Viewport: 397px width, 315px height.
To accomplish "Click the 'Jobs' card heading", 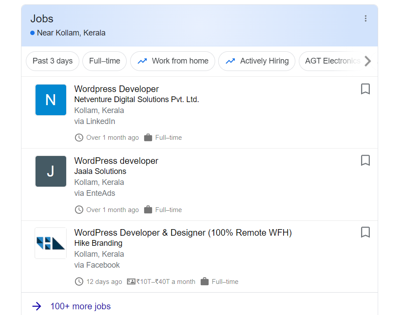I will pyautogui.click(x=42, y=19).
